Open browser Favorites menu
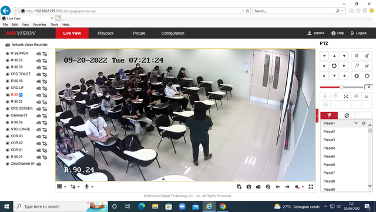376x212 pixels. (39, 25)
